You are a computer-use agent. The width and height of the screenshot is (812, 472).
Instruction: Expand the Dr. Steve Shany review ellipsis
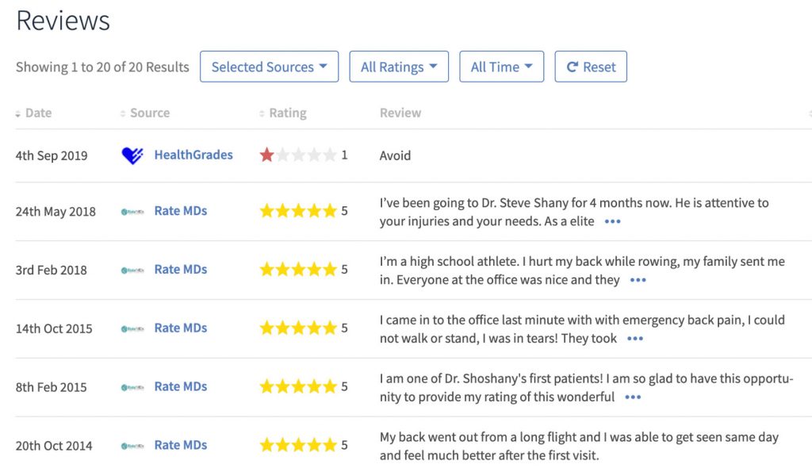612,222
